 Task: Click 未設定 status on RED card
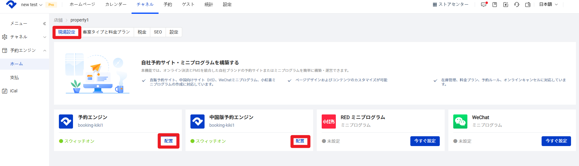pyautogui.click(x=331, y=141)
